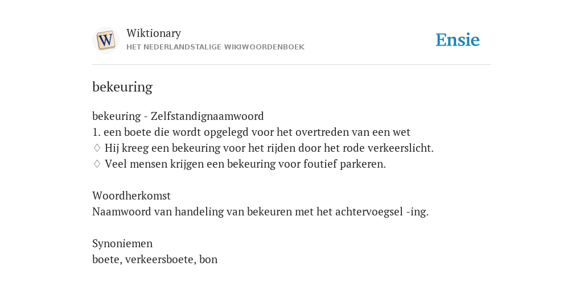Click the etymology line mentioning achtervoegsel -ing
The image size is (583, 291).
[260, 211]
